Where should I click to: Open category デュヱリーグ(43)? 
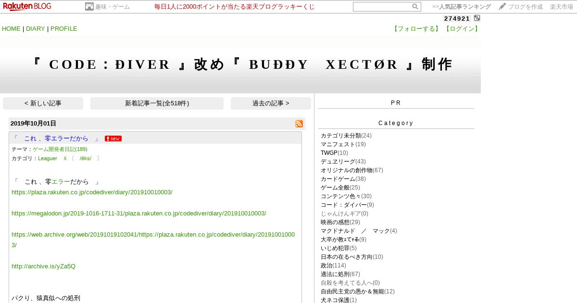click(343, 162)
